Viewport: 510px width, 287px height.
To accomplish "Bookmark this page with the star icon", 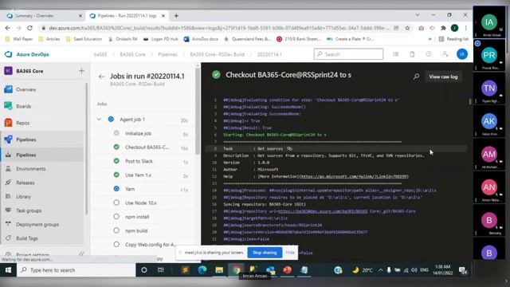I will 407,29.
